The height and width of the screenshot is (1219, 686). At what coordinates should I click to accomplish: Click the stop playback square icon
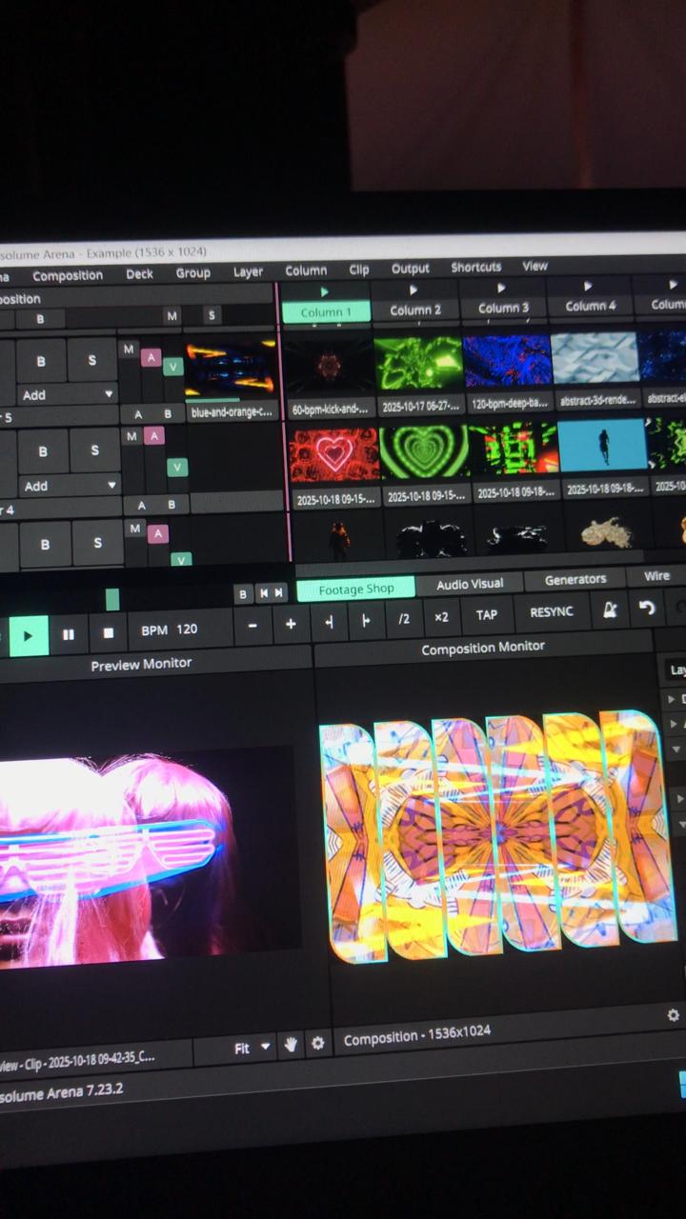(x=108, y=632)
